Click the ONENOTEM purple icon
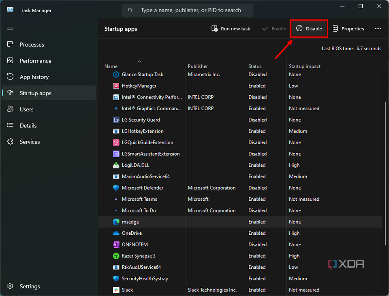Viewport: 389px width, 296px height. click(x=116, y=245)
